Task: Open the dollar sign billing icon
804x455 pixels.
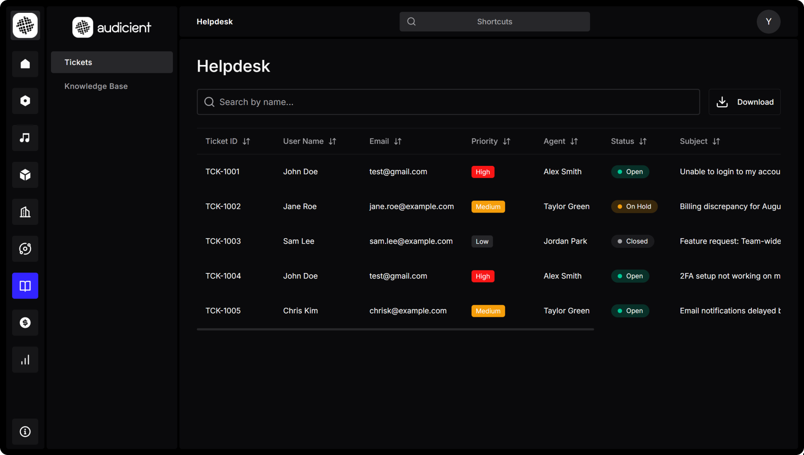Action: tap(25, 322)
